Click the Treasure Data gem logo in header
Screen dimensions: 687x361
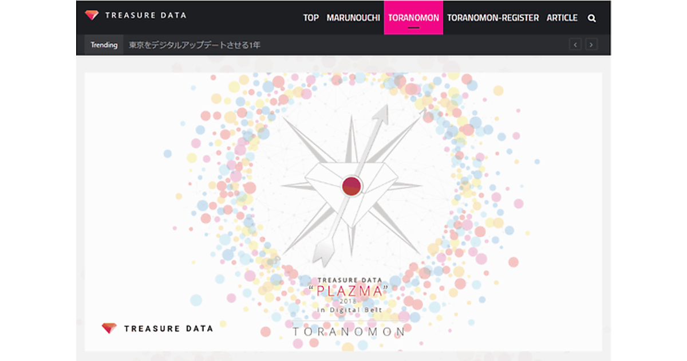(92, 15)
